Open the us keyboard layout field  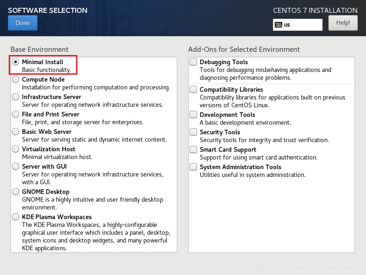[x=298, y=25]
